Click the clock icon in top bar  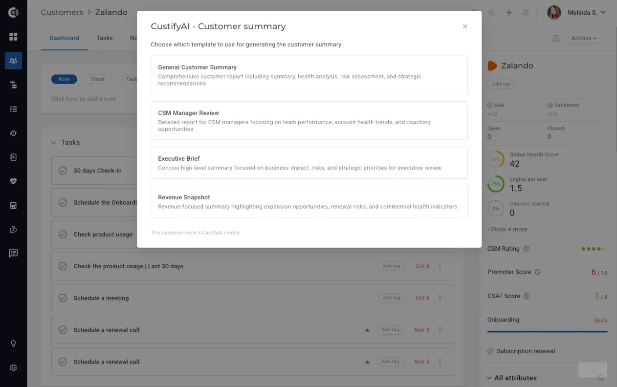point(491,13)
